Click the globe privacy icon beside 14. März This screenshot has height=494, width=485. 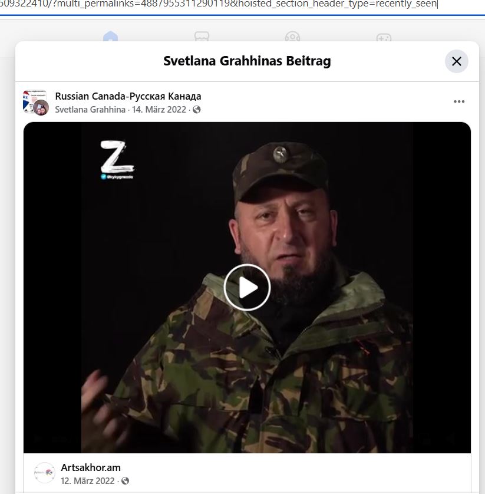(196, 109)
